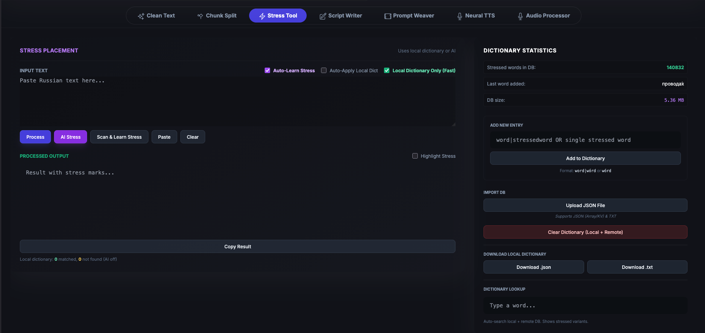Click the 'Last word added:' label
Image resolution: width=705 pixels, height=333 pixels.
tap(506, 84)
